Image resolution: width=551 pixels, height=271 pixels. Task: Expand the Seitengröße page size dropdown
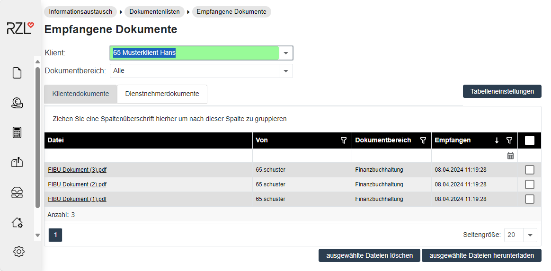(530, 235)
